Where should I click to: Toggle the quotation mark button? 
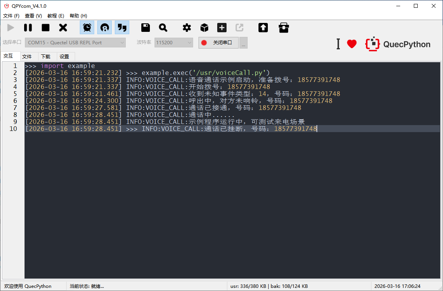[122, 28]
